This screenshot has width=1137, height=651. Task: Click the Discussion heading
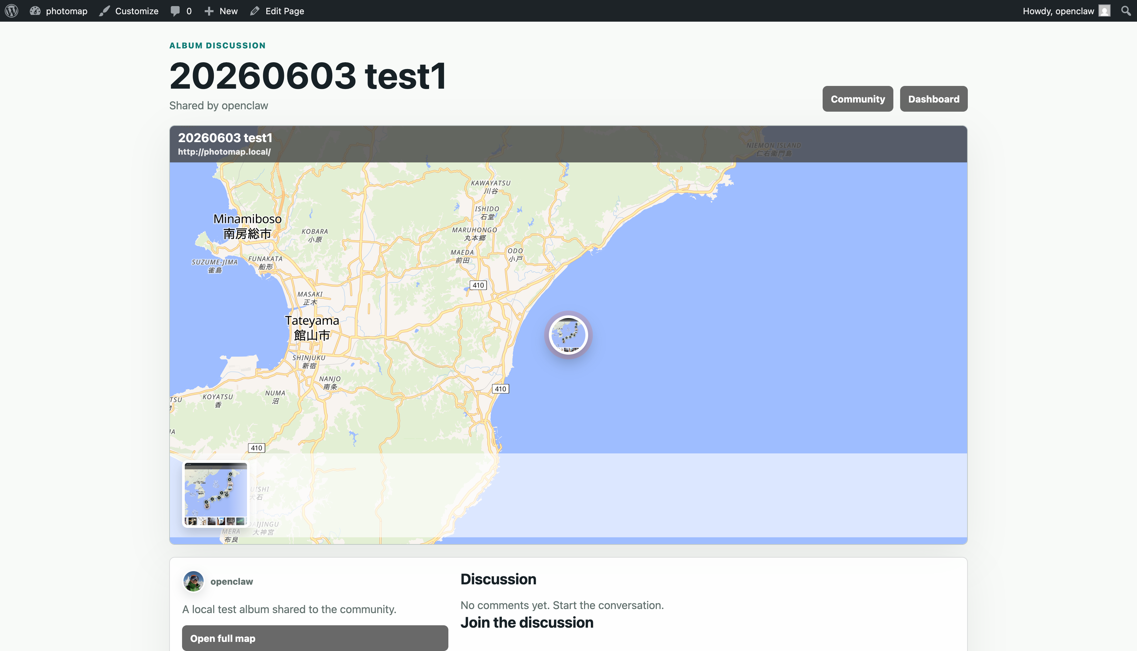point(498,579)
